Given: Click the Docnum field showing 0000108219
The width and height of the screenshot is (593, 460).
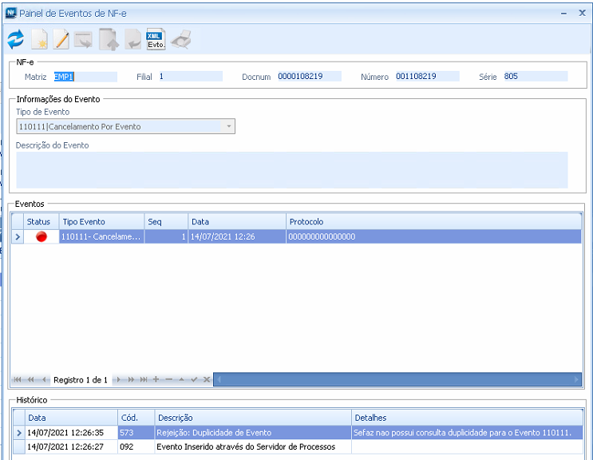Looking at the screenshot, I should (309, 77).
